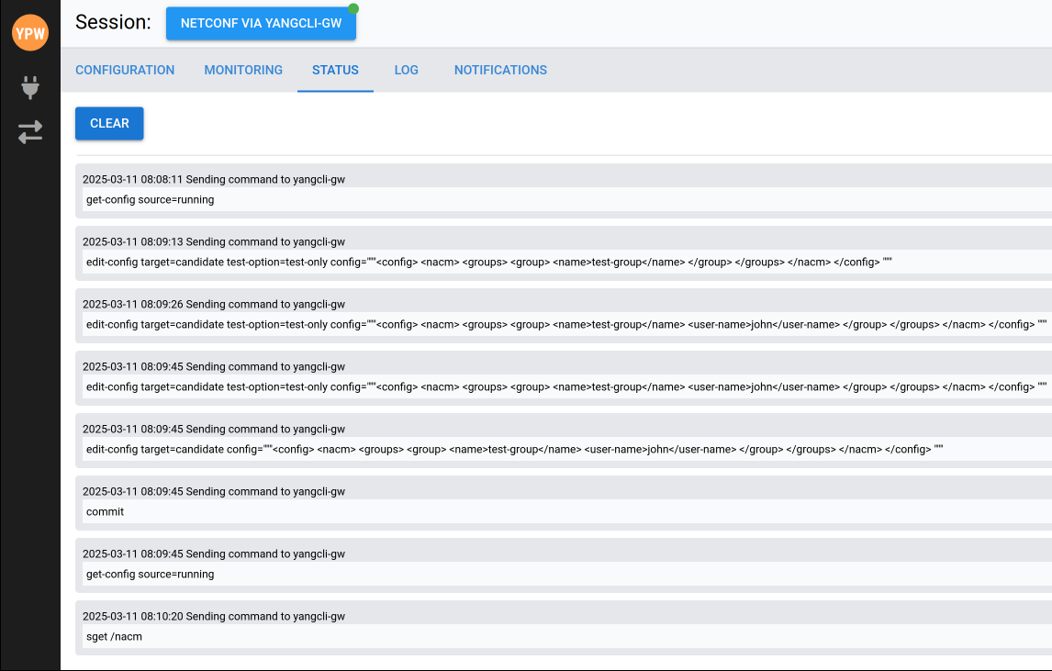Click the green connection status dot
This screenshot has width=1052, height=671.
point(353,9)
